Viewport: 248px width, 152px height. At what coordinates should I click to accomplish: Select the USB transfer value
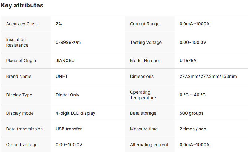point(69,129)
